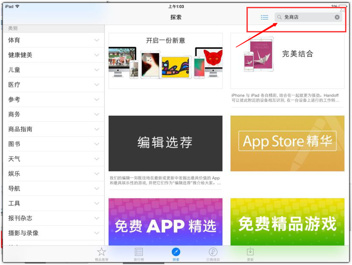Select the 摄影与录像 category label
The image size is (352, 265).
coord(23,233)
